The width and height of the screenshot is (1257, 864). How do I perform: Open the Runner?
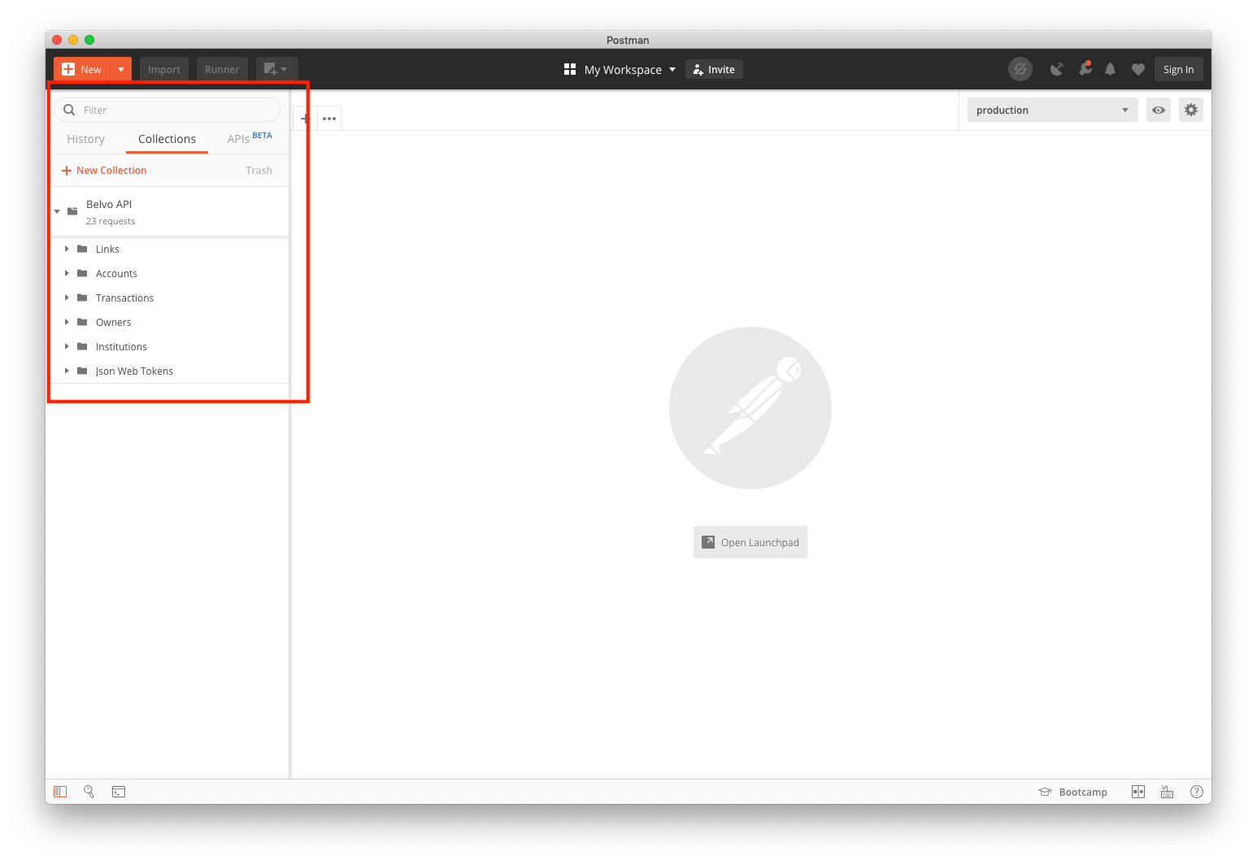222,69
